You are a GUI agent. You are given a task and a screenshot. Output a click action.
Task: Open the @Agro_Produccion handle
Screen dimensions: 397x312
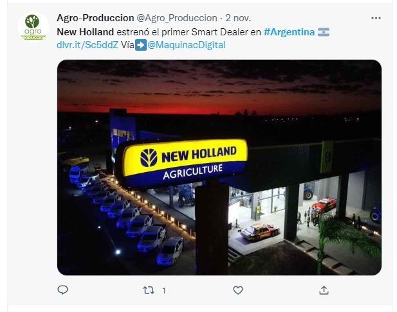(177, 18)
